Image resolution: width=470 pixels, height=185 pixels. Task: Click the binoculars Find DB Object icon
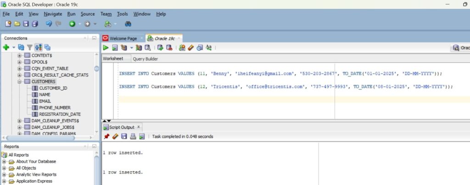click(x=128, y=24)
